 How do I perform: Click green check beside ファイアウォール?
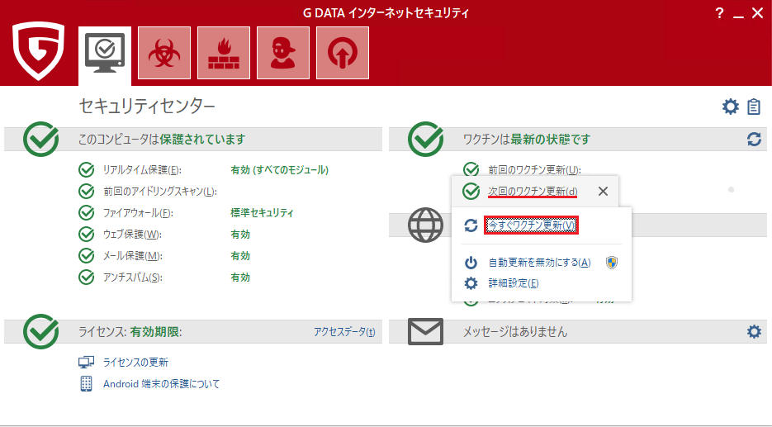87,213
